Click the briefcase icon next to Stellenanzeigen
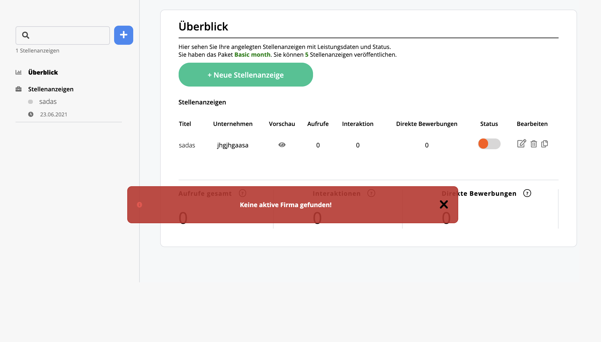Screen dimensions: 601x342 19,89
